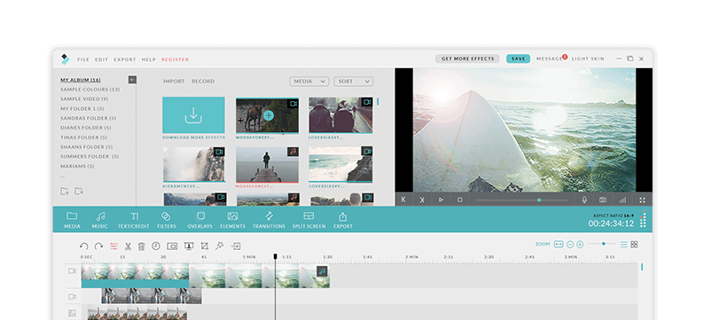Open the Sample Video (9) album
The width and height of the screenshot is (704, 320).
(84, 98)
